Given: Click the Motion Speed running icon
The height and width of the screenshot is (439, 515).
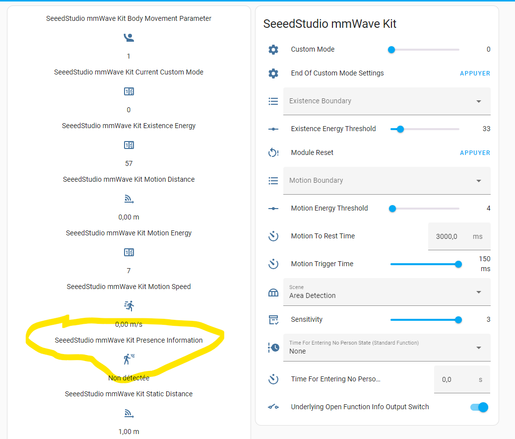Looking at the screenshot, I should click(x=129, y=306).
